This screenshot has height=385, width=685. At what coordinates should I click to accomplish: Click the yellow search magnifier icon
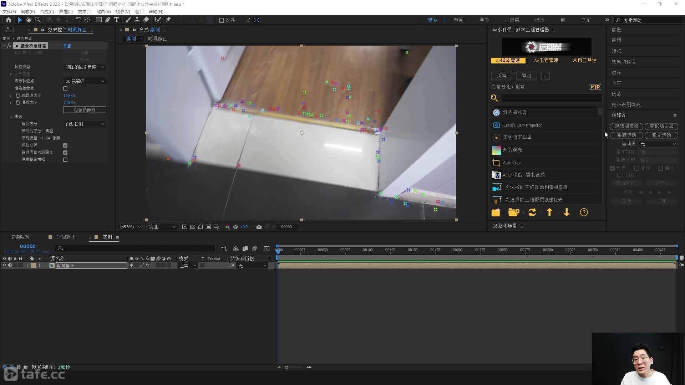[494, 98]
